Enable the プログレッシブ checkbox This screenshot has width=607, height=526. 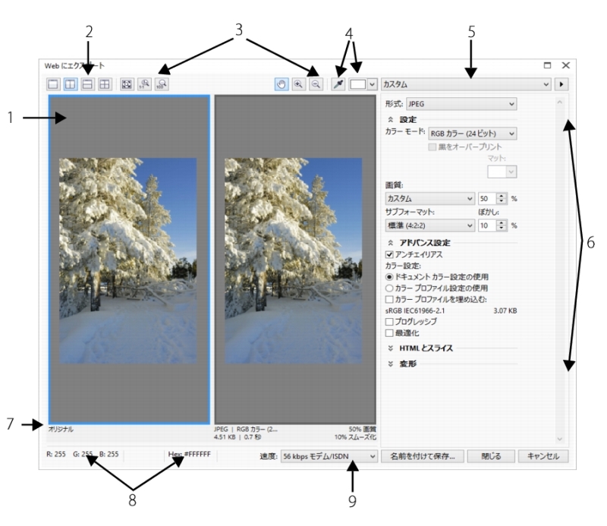tap(390, 321)
